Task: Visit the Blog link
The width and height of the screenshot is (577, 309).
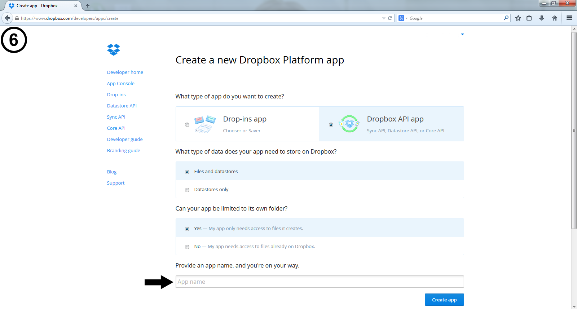Action: tap(112, 172)
